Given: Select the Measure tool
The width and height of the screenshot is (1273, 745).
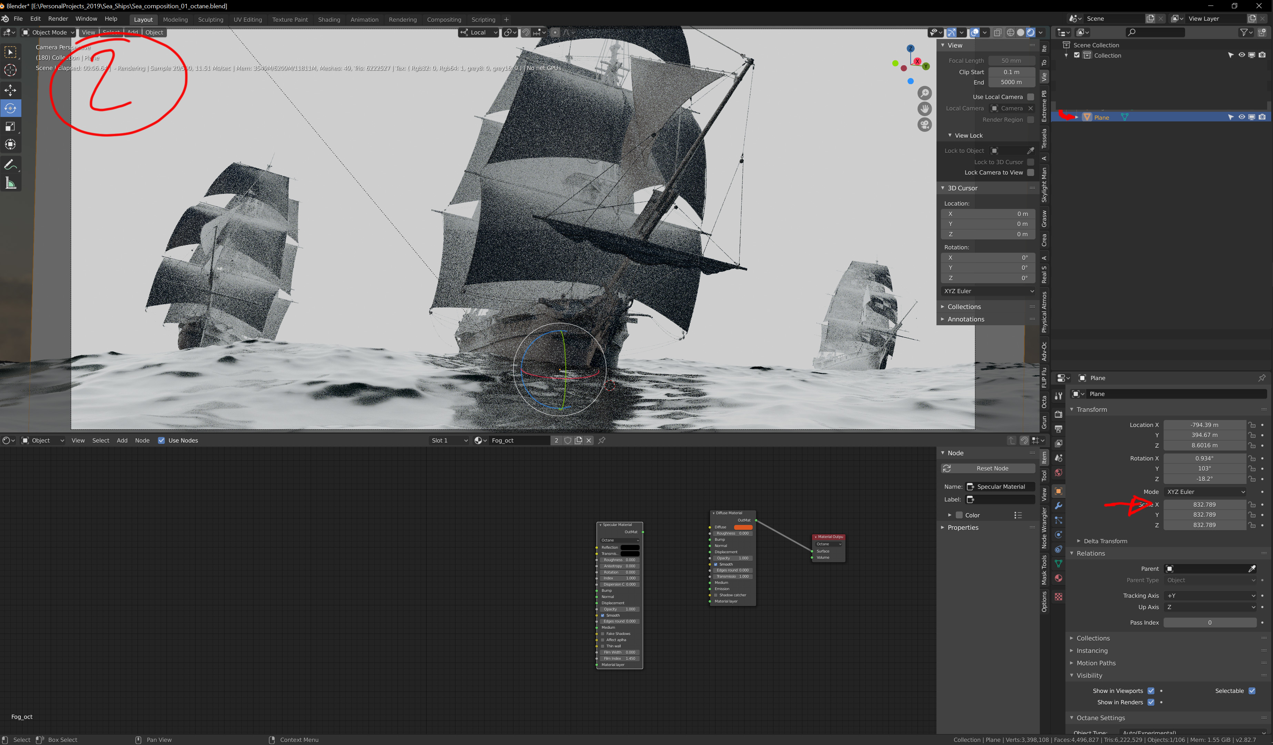Looking at the screenshot, I should (10, 183).
